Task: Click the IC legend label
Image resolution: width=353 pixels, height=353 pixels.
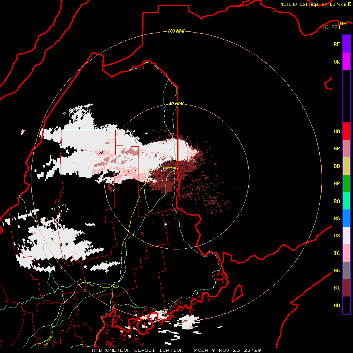Action: click(x=337, y=253)
